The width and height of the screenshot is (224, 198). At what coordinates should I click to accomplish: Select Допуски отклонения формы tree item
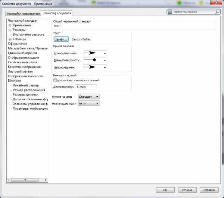[x=30, y=99]
